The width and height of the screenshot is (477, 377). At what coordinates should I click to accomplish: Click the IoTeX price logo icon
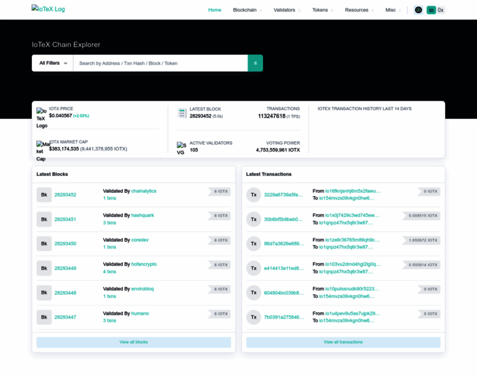[x=41, y=118]
